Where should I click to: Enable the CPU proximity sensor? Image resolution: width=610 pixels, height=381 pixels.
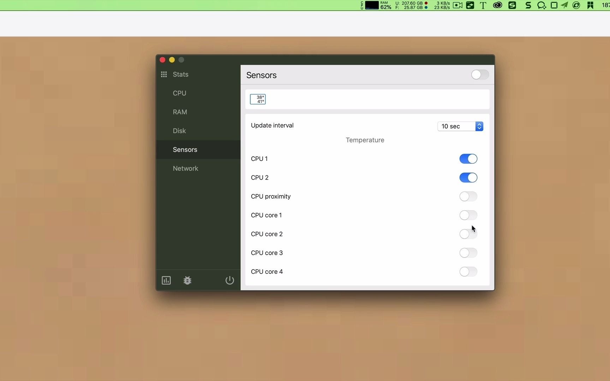(x=468, y=196)
